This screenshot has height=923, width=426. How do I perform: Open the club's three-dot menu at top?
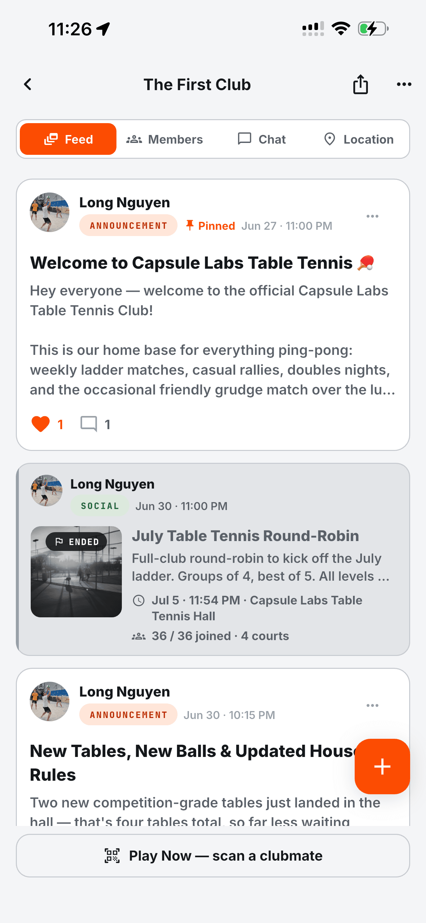pyautogui.click(x=404, y=85)
